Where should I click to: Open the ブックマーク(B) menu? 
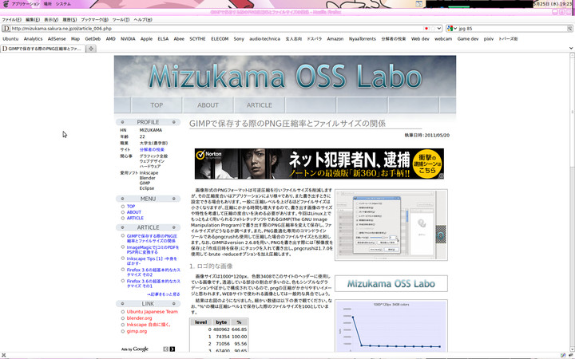(x=94, y=20)
